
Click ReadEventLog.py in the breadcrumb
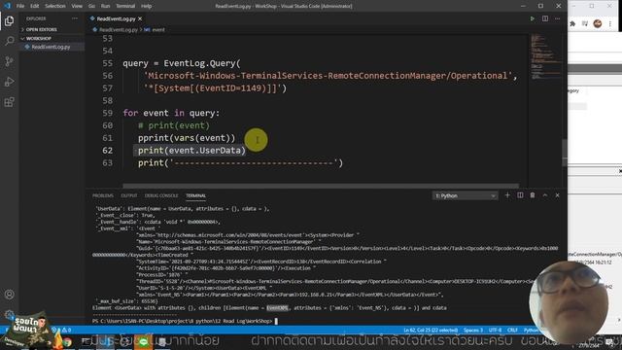tap(119, 30)
